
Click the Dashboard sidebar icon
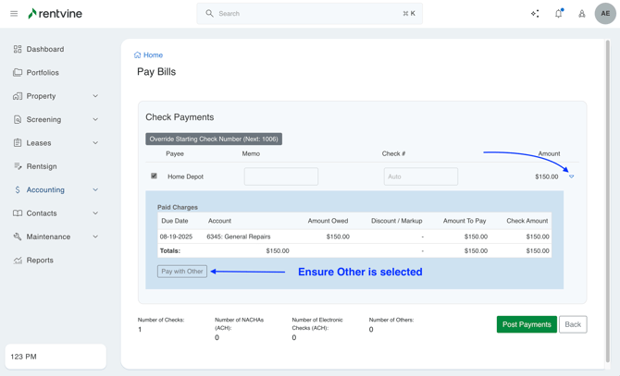[x=18, y=49]
